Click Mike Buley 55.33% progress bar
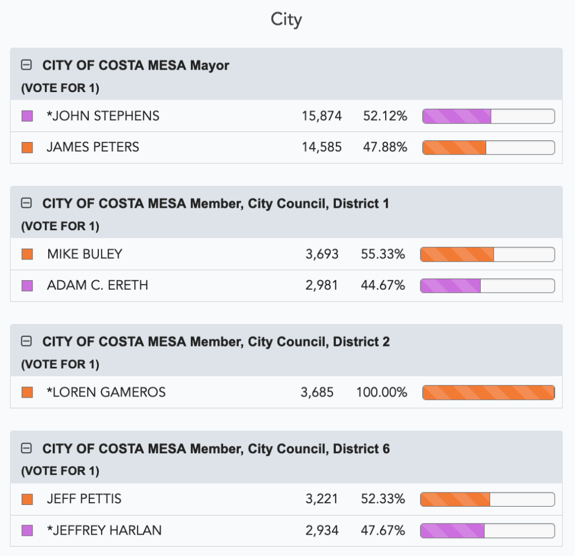Viewport: 575px width, 556px height. click(x=487, y=254)
